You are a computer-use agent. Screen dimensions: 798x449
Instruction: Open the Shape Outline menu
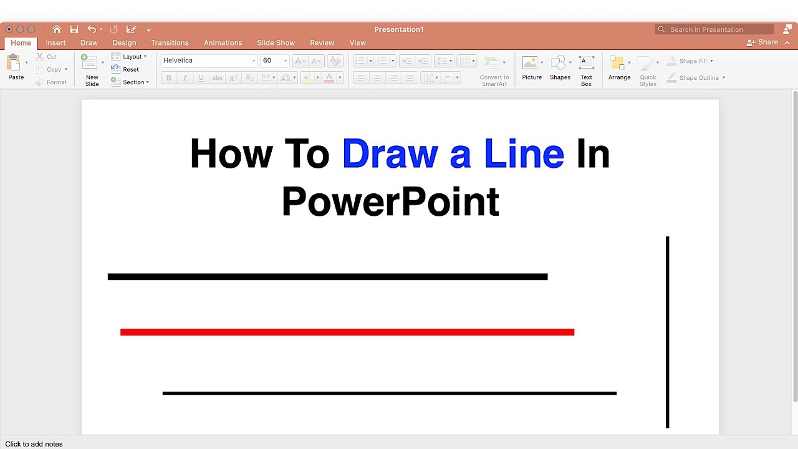(x=696, y=78)
